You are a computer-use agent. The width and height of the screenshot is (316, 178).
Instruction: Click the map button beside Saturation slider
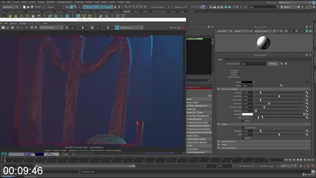[x=307, y=100]
